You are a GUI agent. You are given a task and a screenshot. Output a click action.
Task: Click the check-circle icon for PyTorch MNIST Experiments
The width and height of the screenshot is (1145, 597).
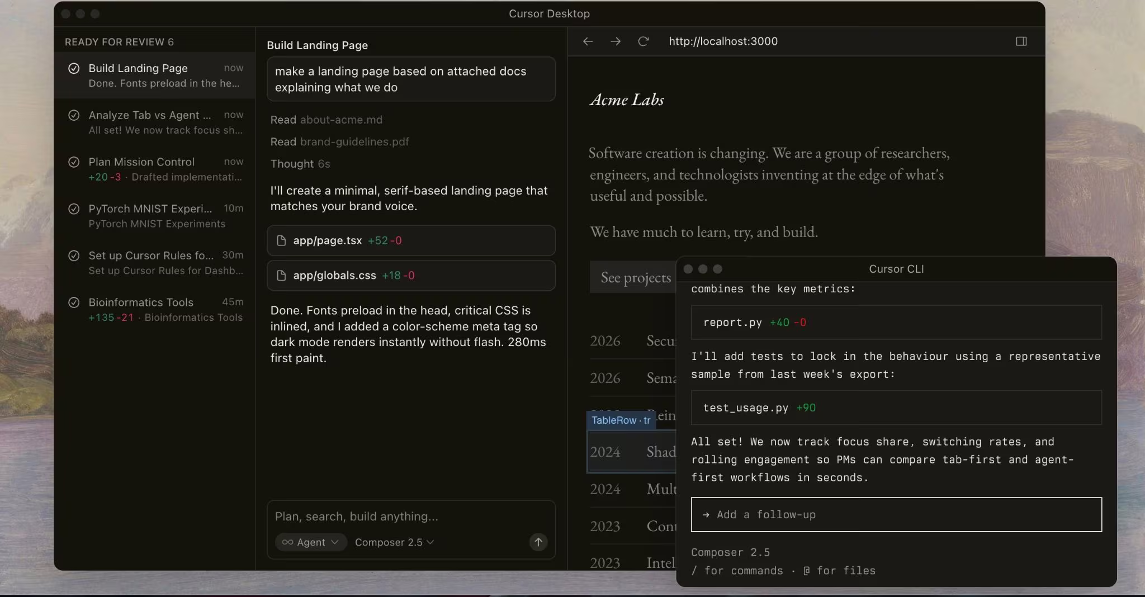[74, 209]
